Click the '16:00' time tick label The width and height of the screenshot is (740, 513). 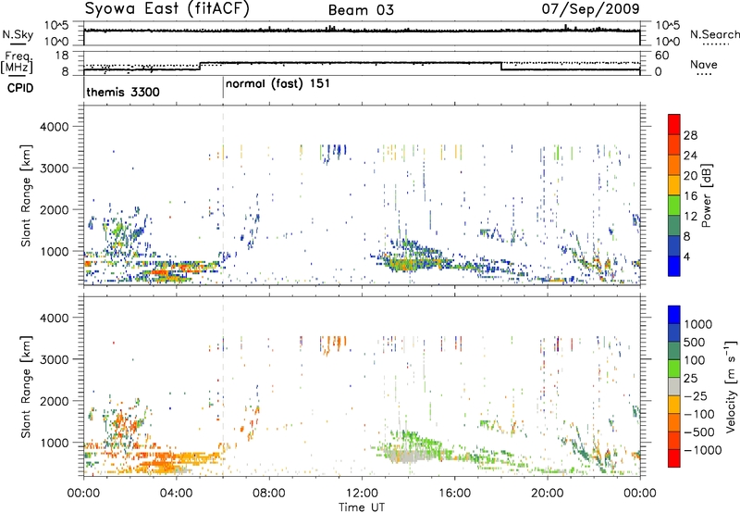[x=454, y=494]
